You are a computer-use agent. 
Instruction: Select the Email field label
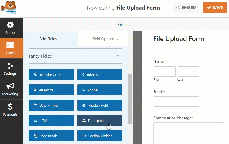click(x=158, y=92)
